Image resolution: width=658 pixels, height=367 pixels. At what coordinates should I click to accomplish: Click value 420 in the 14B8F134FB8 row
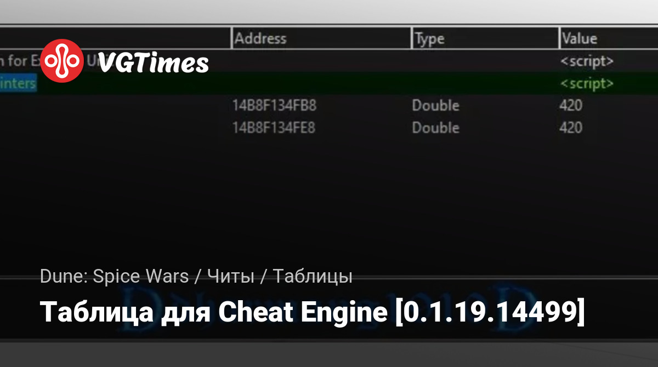pos(571,105)
